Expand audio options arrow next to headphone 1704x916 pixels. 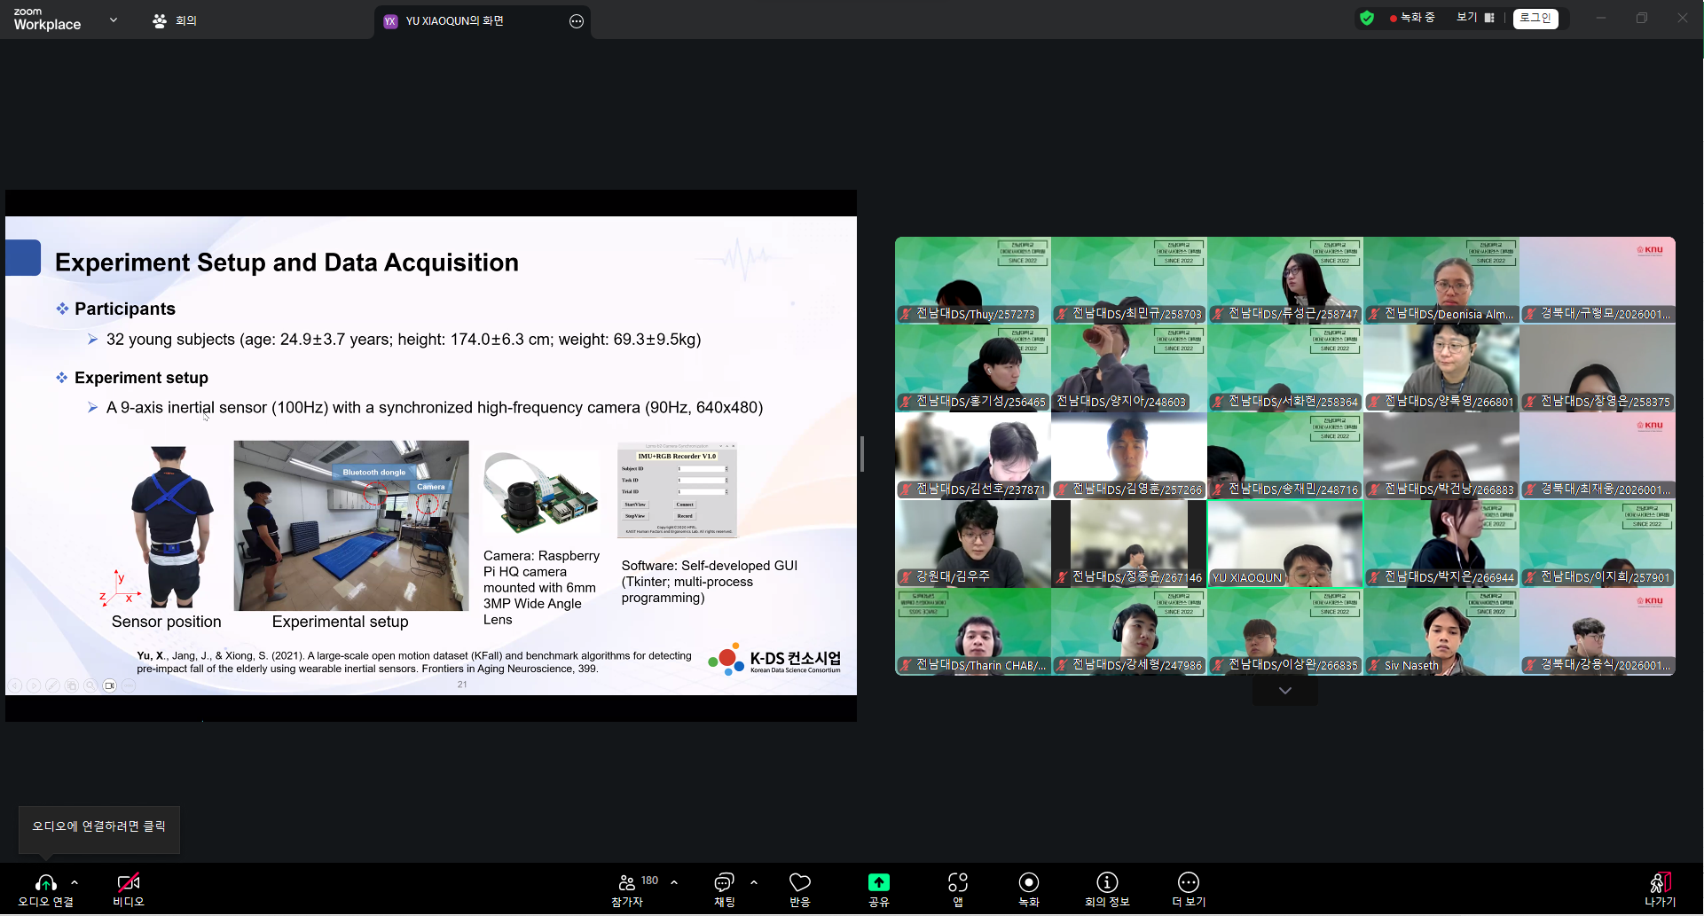pos(75,882)
